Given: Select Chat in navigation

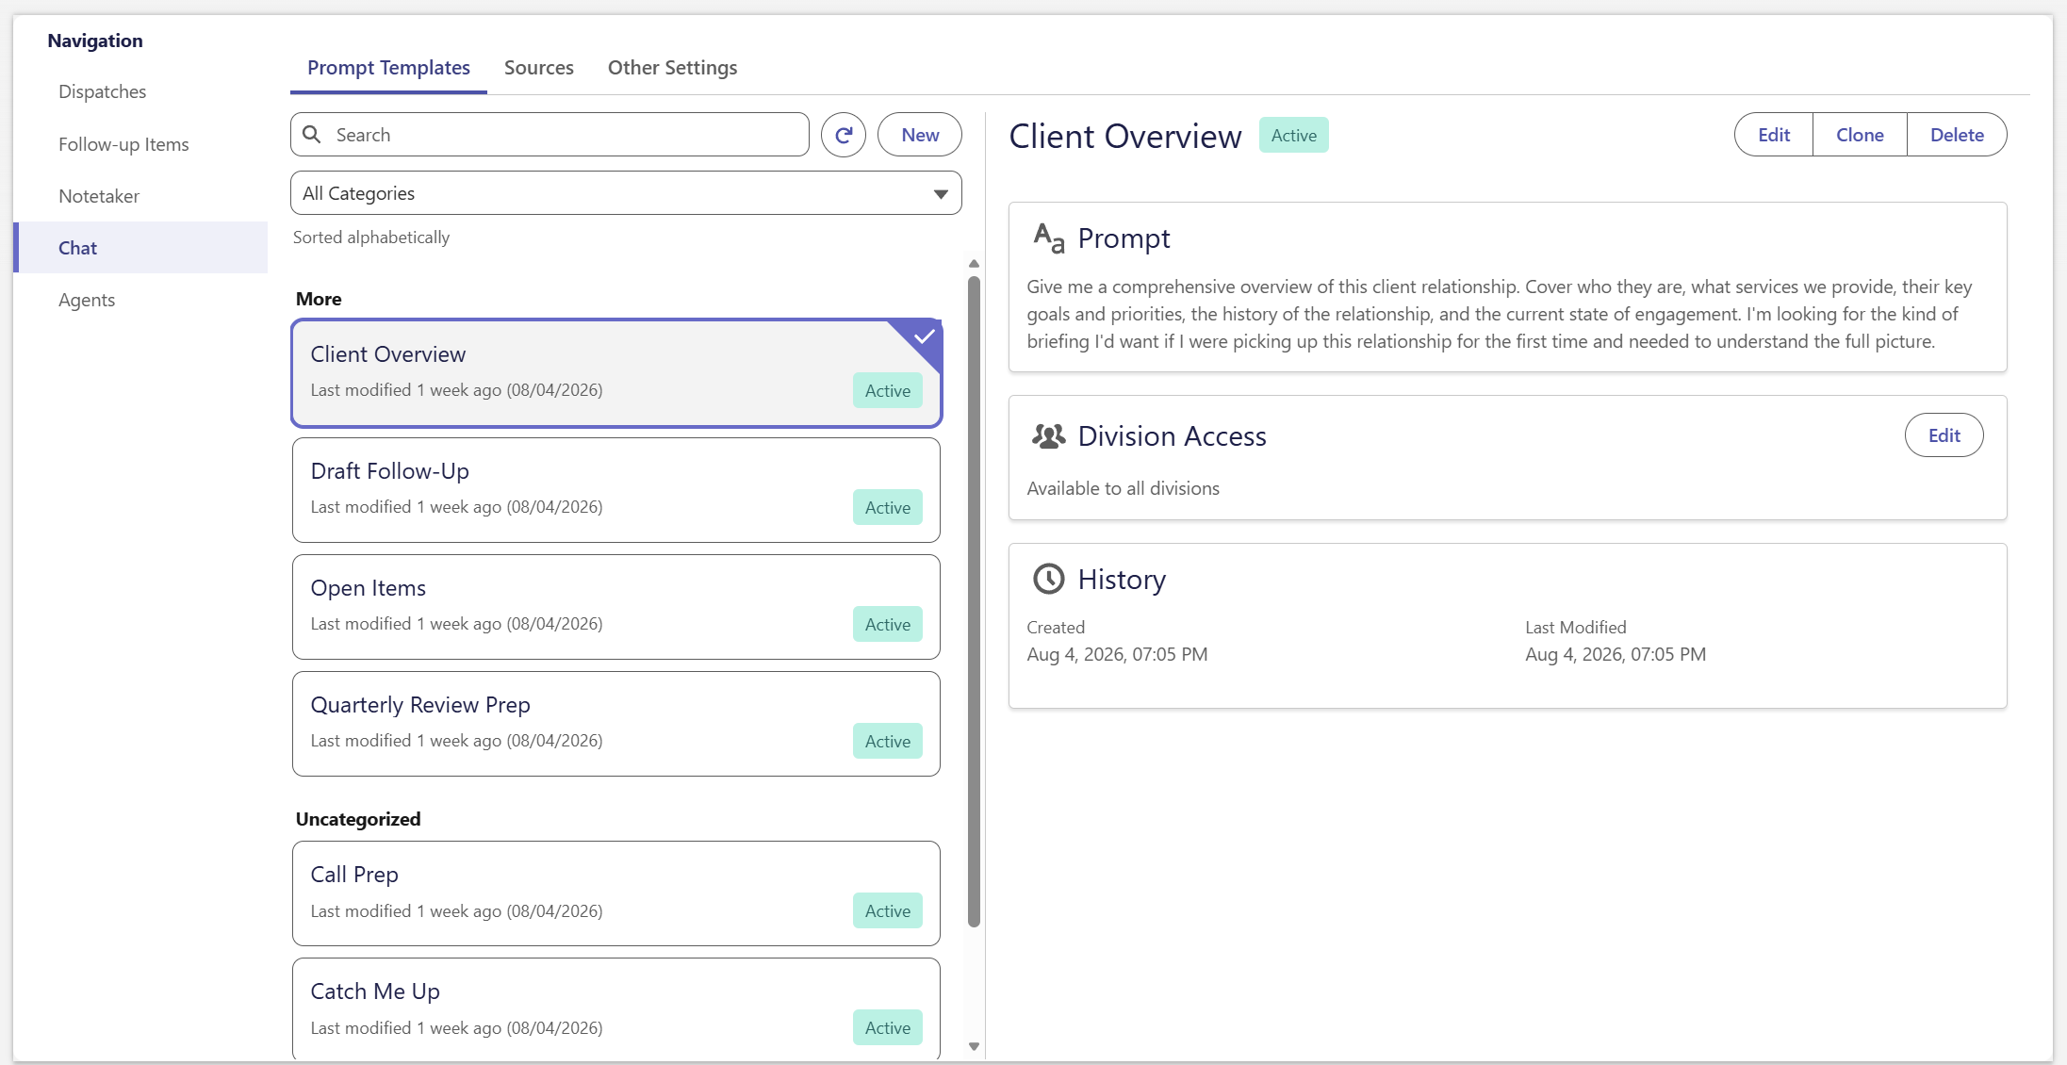Looking at the screenshot, I should click(x=140, y=248).
